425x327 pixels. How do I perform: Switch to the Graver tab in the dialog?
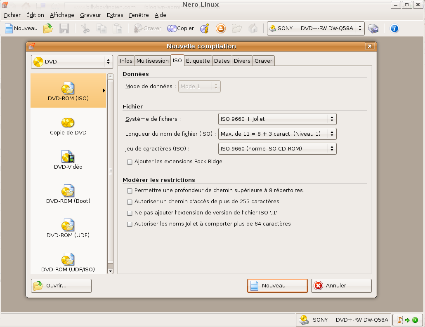263,61
